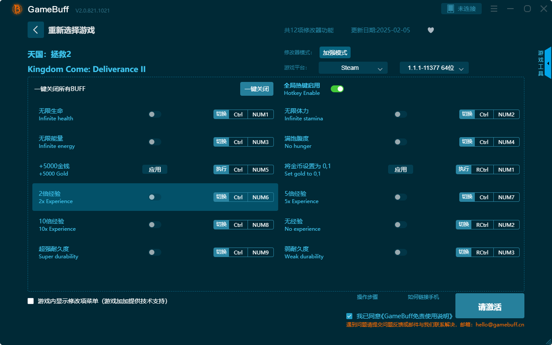Viewport: 552px width, 345px height.
Task: Click the GameBuff flame logo icon
Action: (x=16, y=9)
